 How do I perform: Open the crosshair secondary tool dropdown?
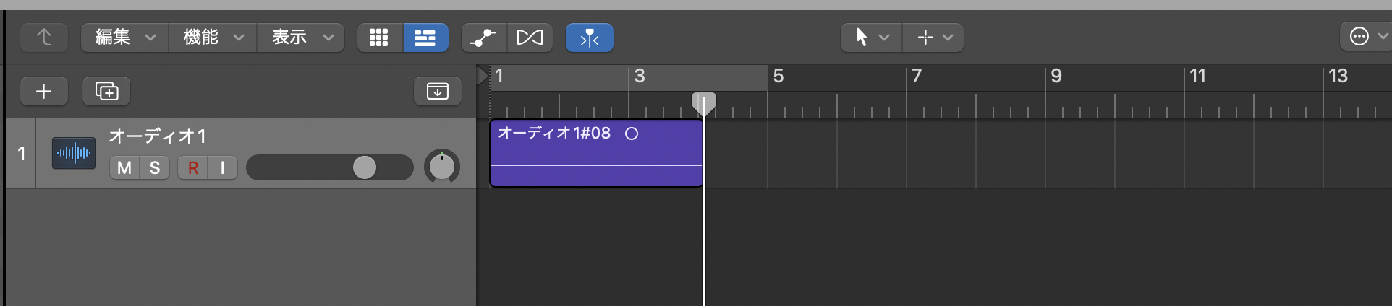934,38
